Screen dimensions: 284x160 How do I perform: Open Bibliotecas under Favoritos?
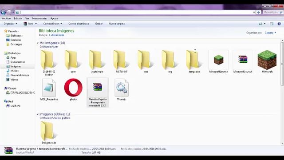pos(16,36)
